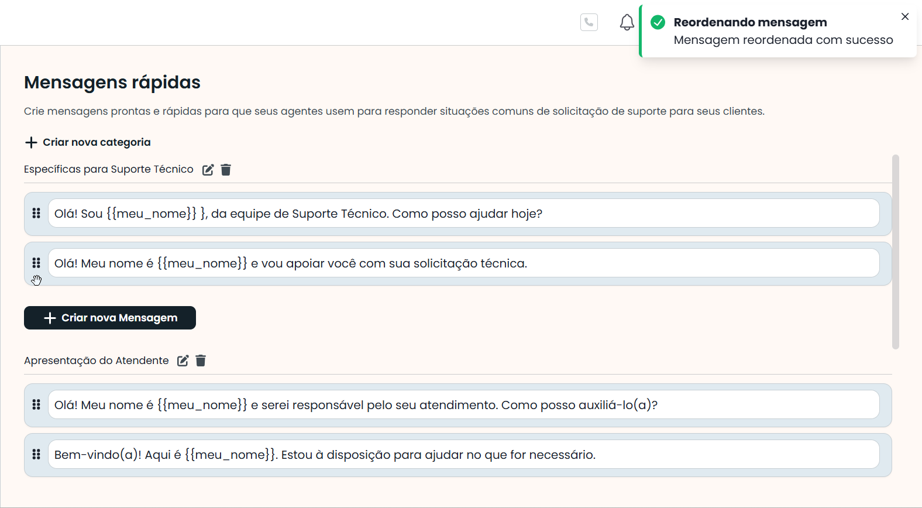This screenshot has height=508, width=922.
Task: Click drag handle of Bem-vindo(a) message
Action: (36, 455)
